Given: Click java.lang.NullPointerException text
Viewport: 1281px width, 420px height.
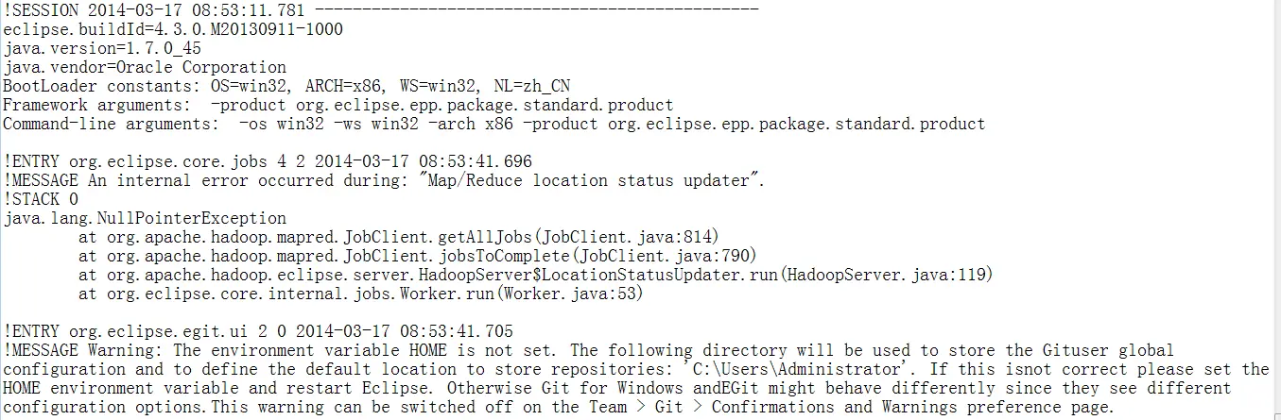Looking at the screenshot, I should pyautogui.click(x=145, y=218).
